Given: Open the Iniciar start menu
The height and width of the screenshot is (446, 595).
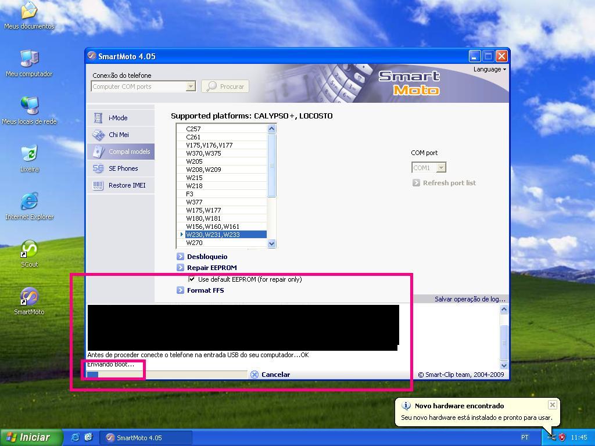Looking at the screenshot, I should [x=31, y=437].
